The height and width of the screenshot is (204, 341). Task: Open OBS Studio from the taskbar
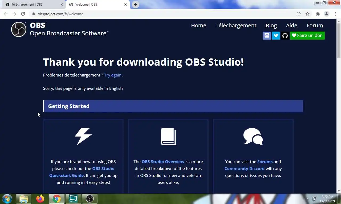coord(90,199)
